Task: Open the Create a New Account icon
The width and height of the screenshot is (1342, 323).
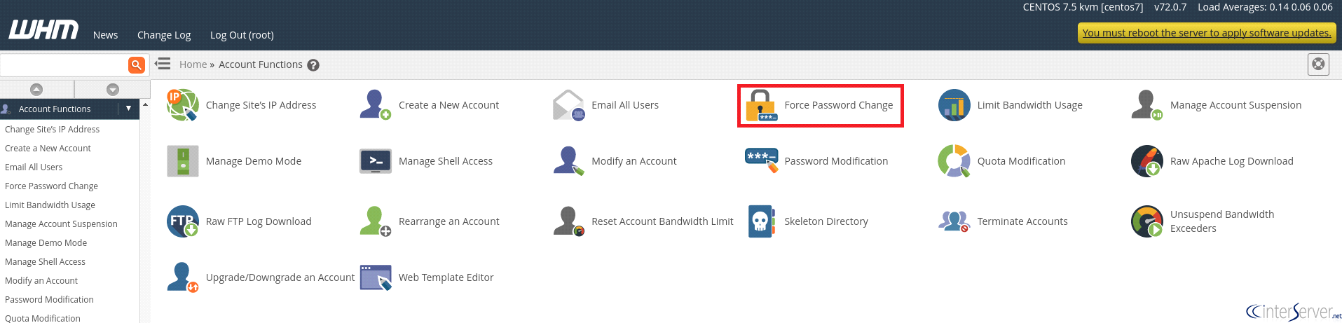Action: click(x=376, y=105)
